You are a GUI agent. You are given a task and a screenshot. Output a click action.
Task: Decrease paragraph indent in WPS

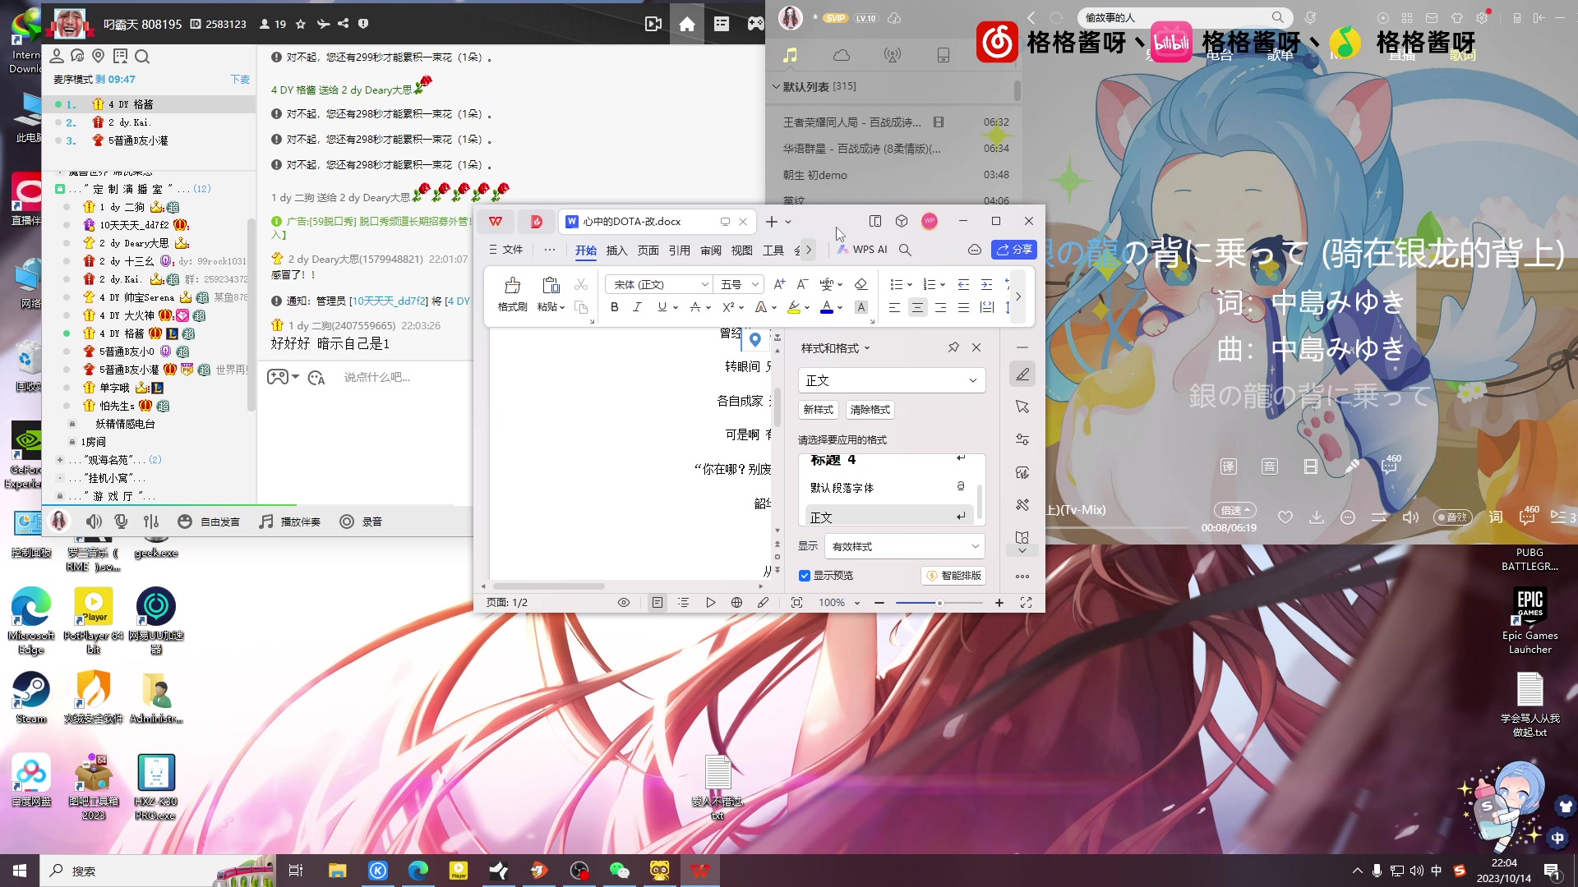[963, 284]
